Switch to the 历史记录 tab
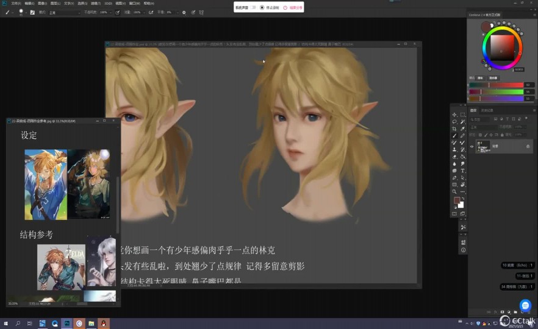Screen dimensions: 538x329 pos(487,110)
